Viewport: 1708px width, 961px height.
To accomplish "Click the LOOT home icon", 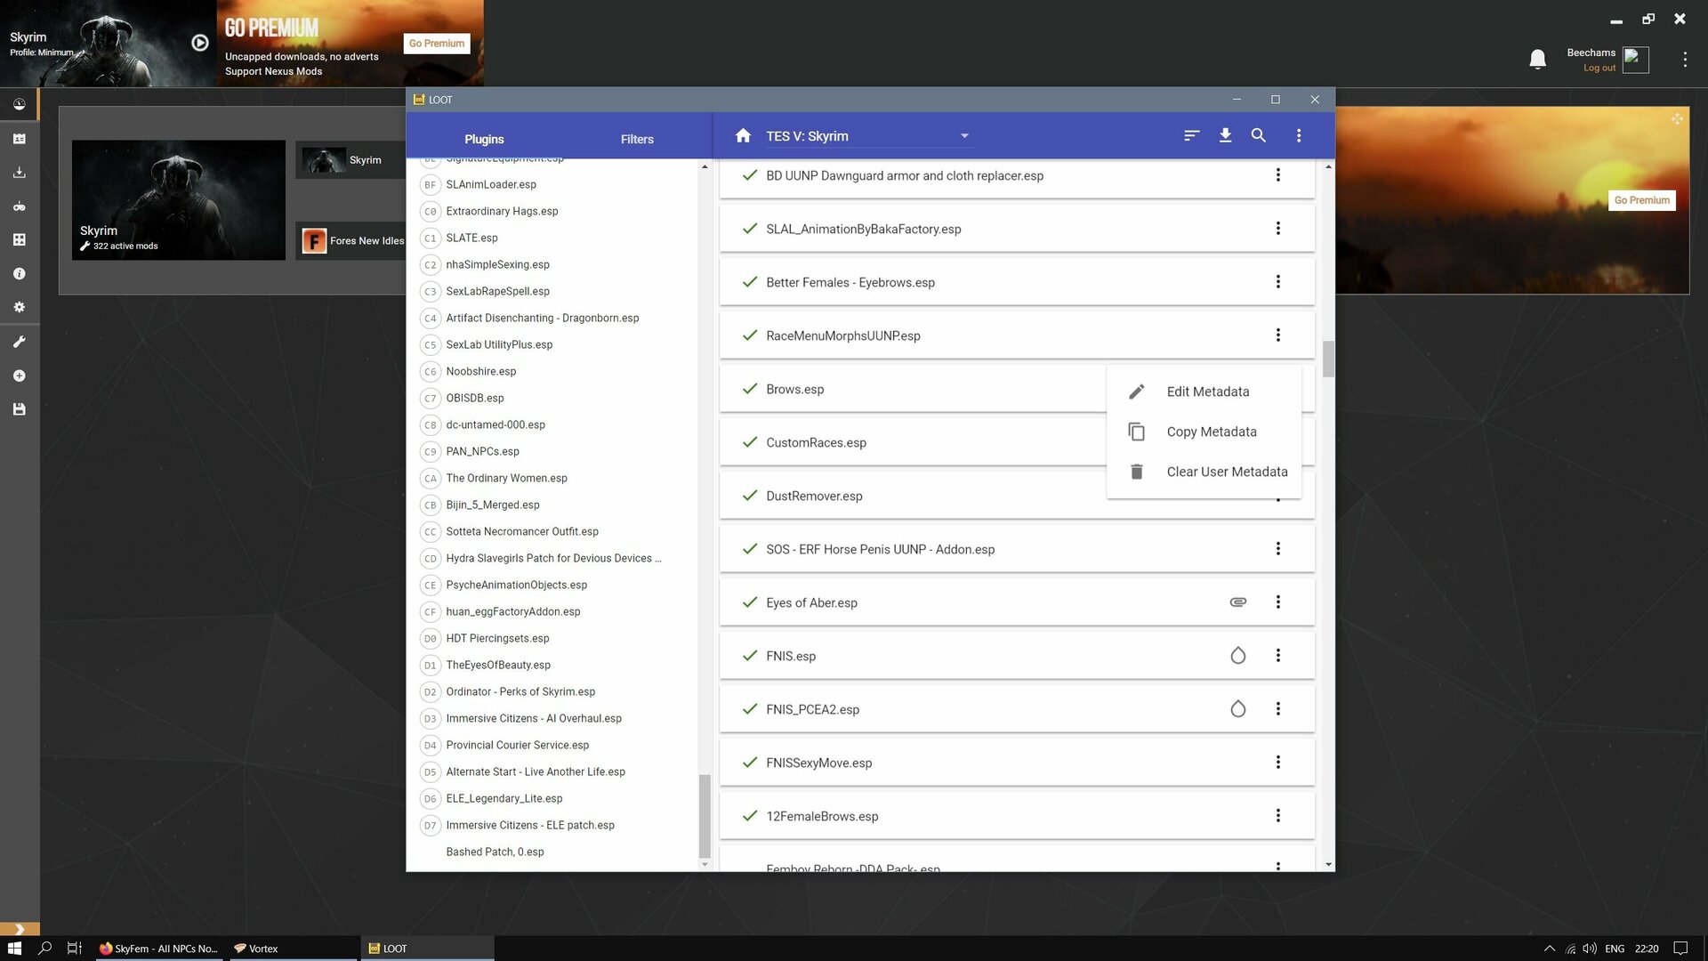I will [743, 136].
